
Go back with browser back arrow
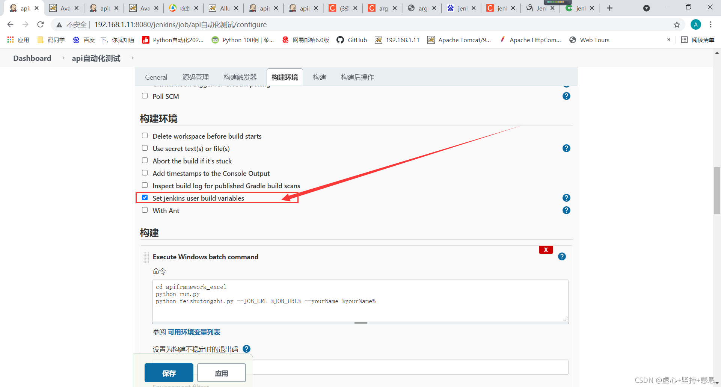pyautogui.click(x=10, y=24)
